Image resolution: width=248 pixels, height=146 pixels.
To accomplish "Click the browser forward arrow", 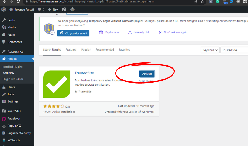I will (11, 1).
